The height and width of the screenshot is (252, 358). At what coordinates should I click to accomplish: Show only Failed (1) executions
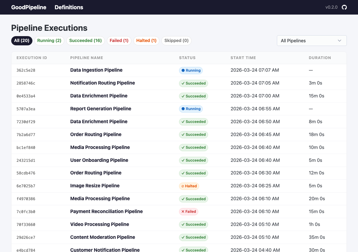coord(119,41)
